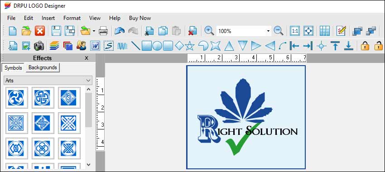Set view to actual size 1:1
The image size is (385, 172).
[295, 31]
